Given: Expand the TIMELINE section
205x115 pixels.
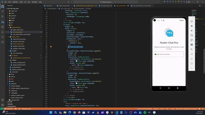Looking at the screenshot, I should click(10, 104).
